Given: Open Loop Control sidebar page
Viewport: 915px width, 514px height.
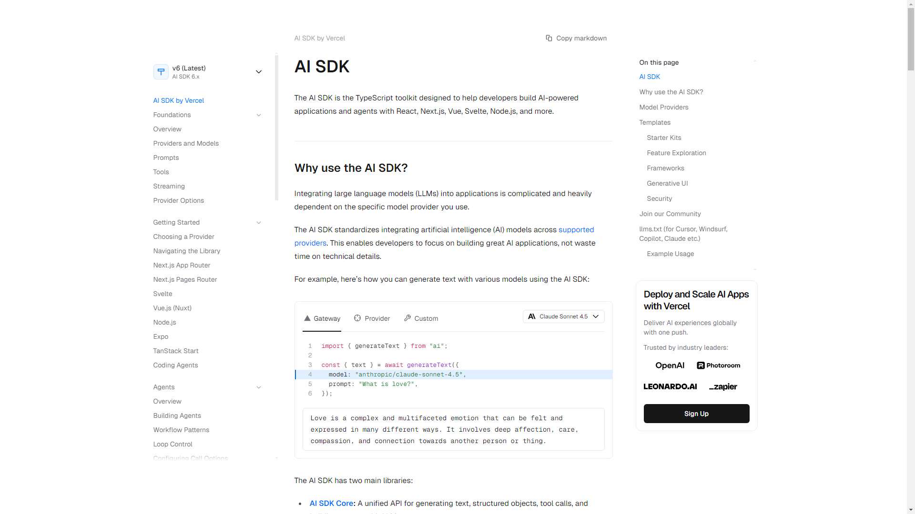Looking at the screenshot, I should [173, 445].
